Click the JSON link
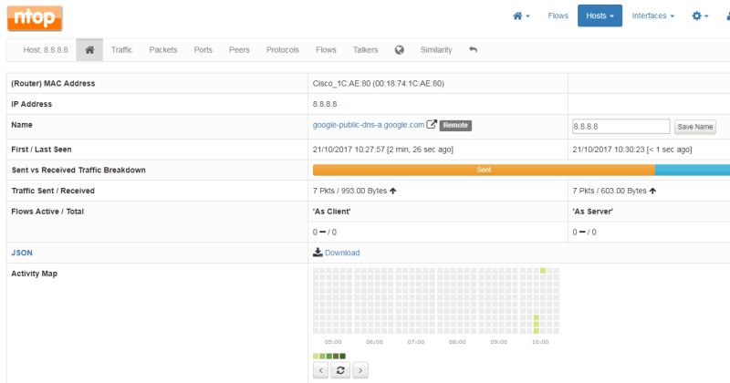Image resolution: width=730 pixels, height=383 pixels. [x=22, y=253]
